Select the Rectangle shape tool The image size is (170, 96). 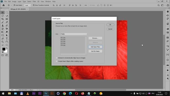[x=3, y=35]
